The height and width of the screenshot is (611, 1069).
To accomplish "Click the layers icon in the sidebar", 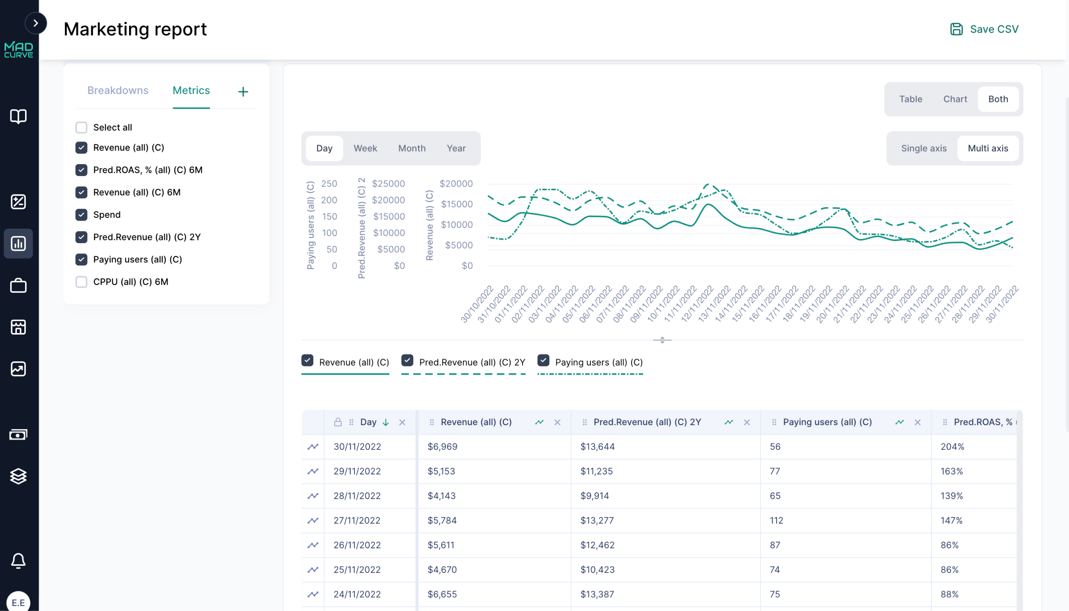I will tap(18, 476).
